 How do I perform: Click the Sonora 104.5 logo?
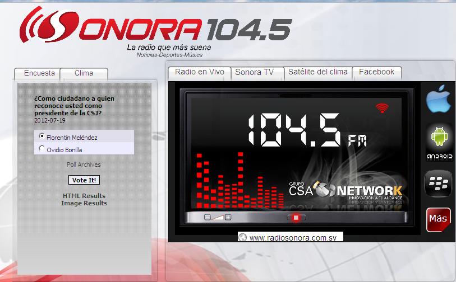point(155,25)
